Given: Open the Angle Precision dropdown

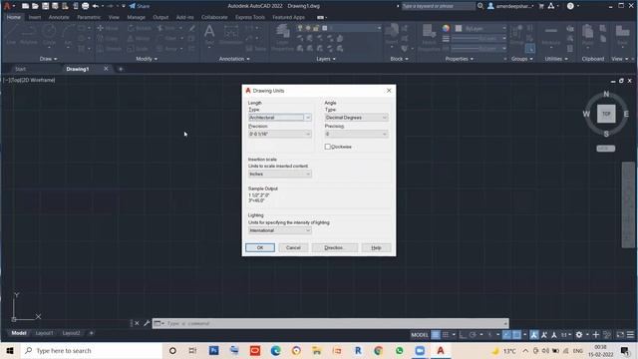Looking at the screenshot, I should point(357,134).
